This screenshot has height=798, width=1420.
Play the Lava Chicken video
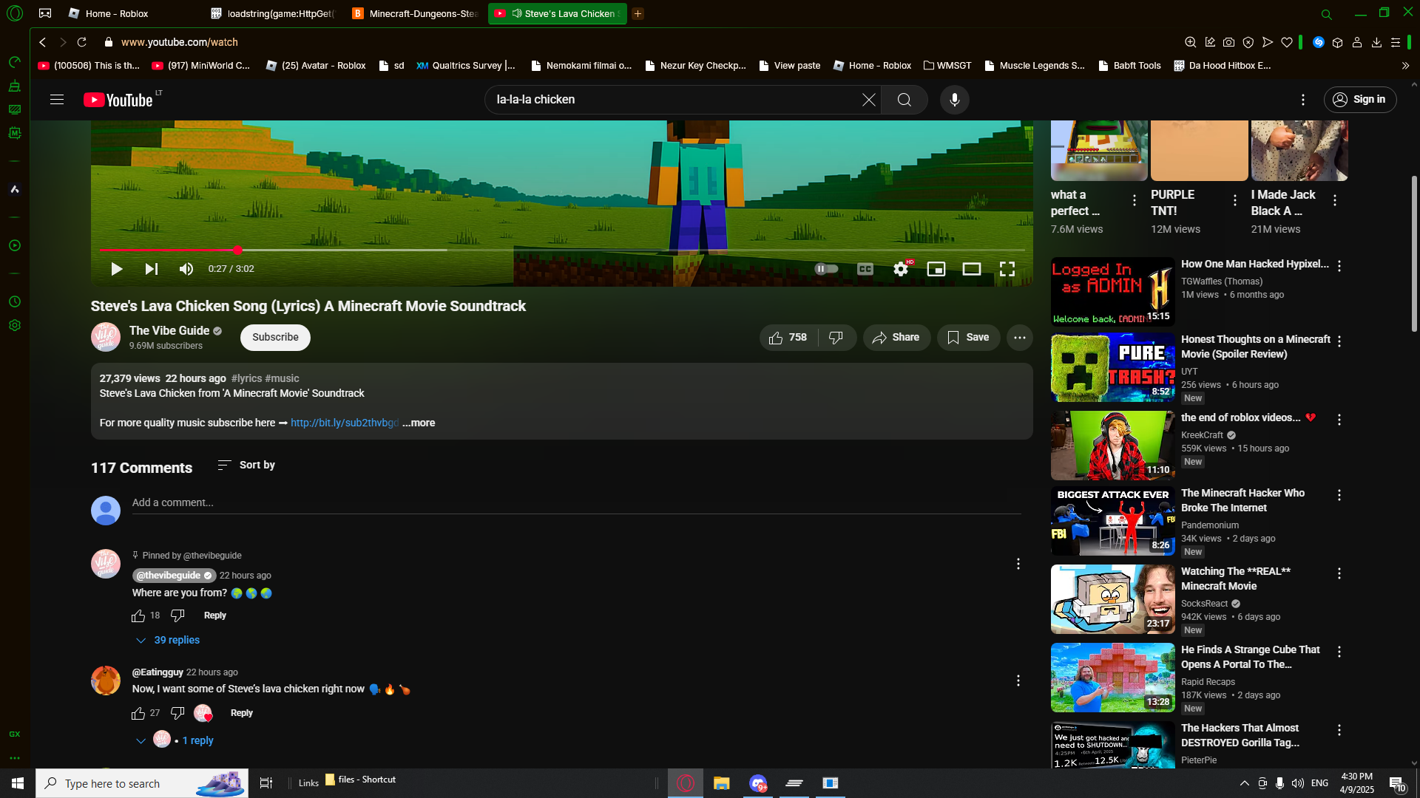coord(116,269)
